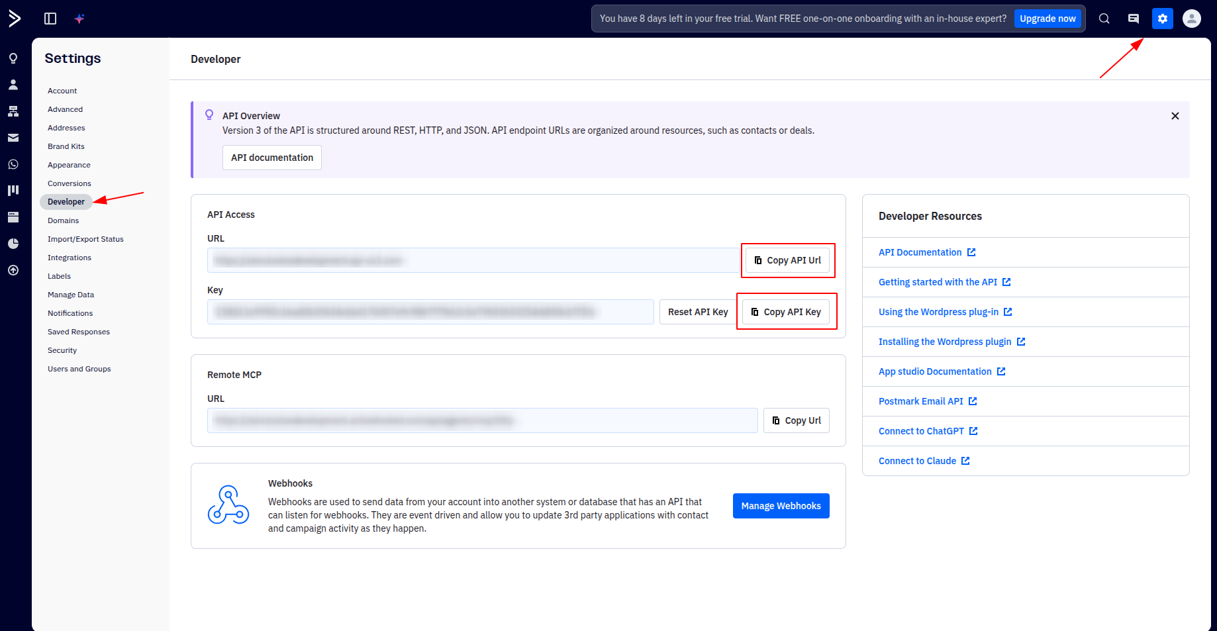This screenshot has width=1217, height=631.
Task: Select Advanced settings item
Action: click(x=66, y=109)
